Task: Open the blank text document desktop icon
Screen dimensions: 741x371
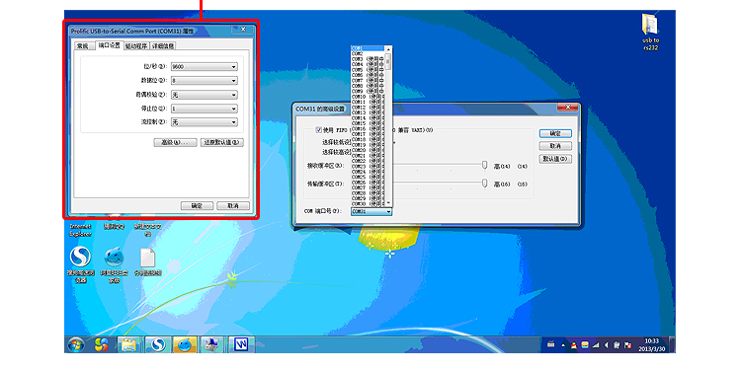Action: [x=148, y=262]
